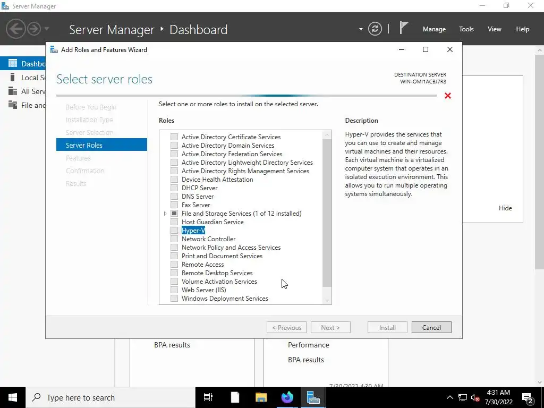The height and width of the screenshot is (408, 544).
Task: Click the Server Selection step
Action: (x=89, y=132)
